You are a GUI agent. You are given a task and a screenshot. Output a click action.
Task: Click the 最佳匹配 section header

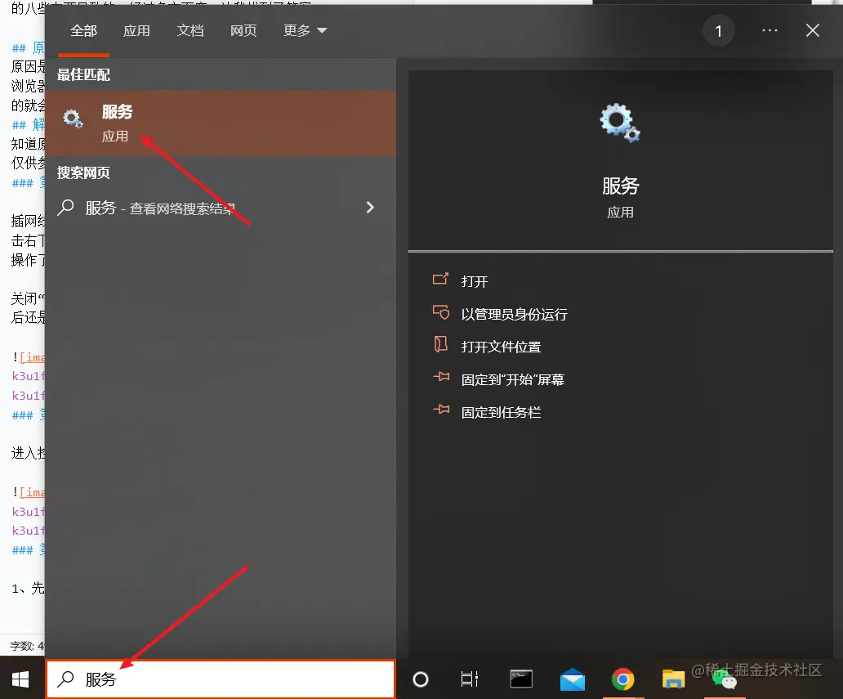83,74
